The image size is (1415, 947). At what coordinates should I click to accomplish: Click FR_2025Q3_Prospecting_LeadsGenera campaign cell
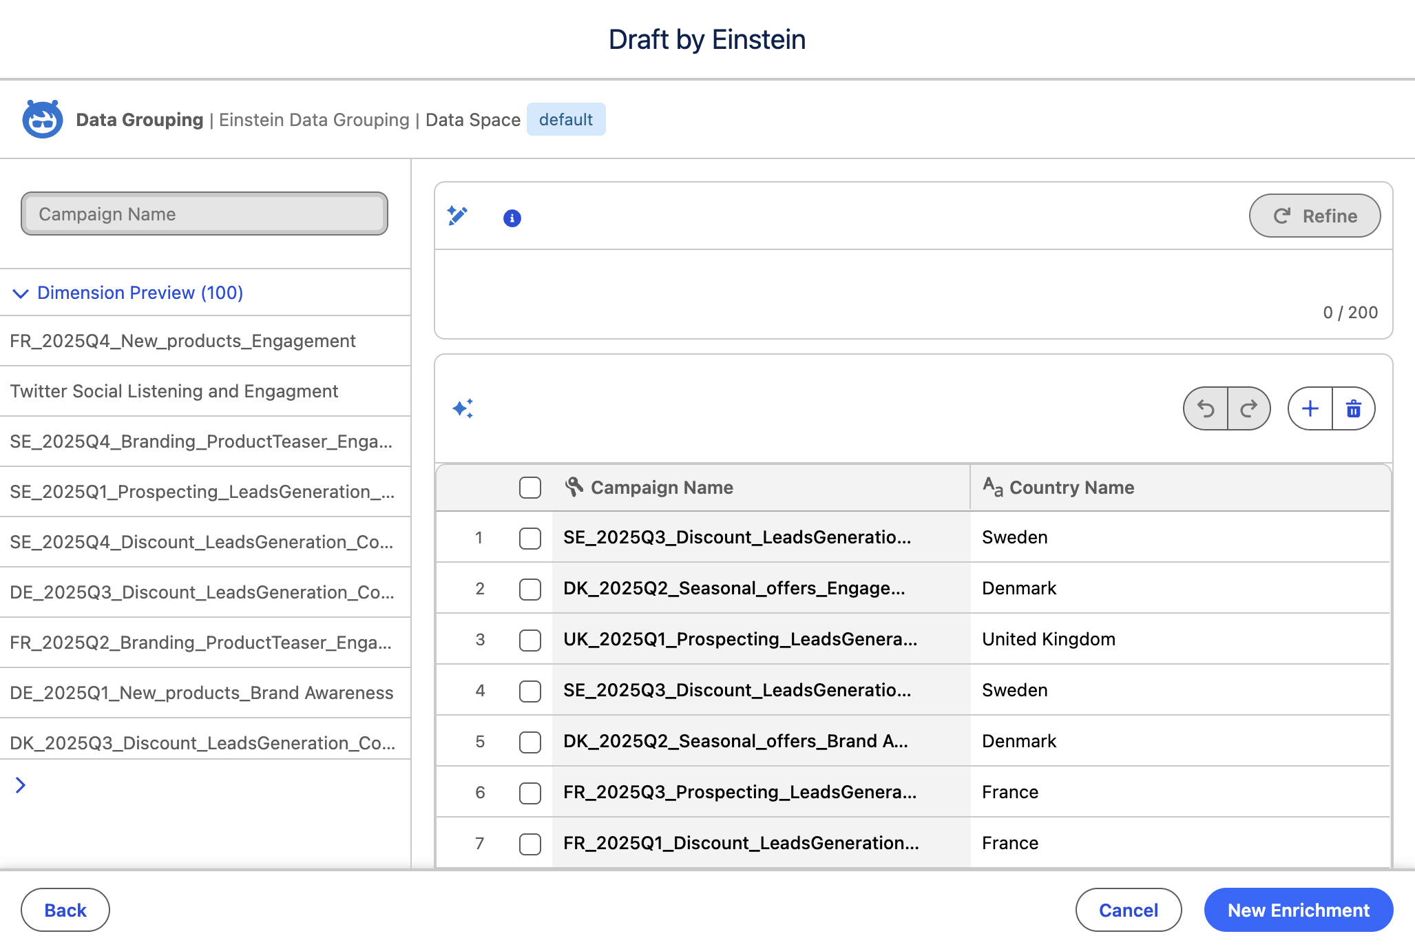pyautogui.click(x=761, y=792)
